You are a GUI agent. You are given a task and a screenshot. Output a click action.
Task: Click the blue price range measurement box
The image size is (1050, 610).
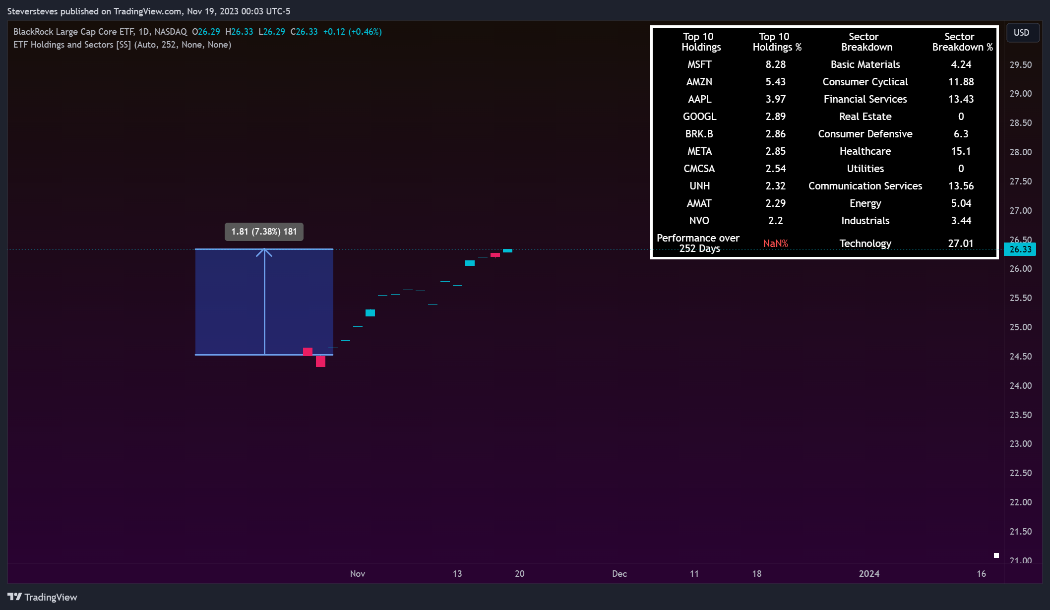coord(264,302)
